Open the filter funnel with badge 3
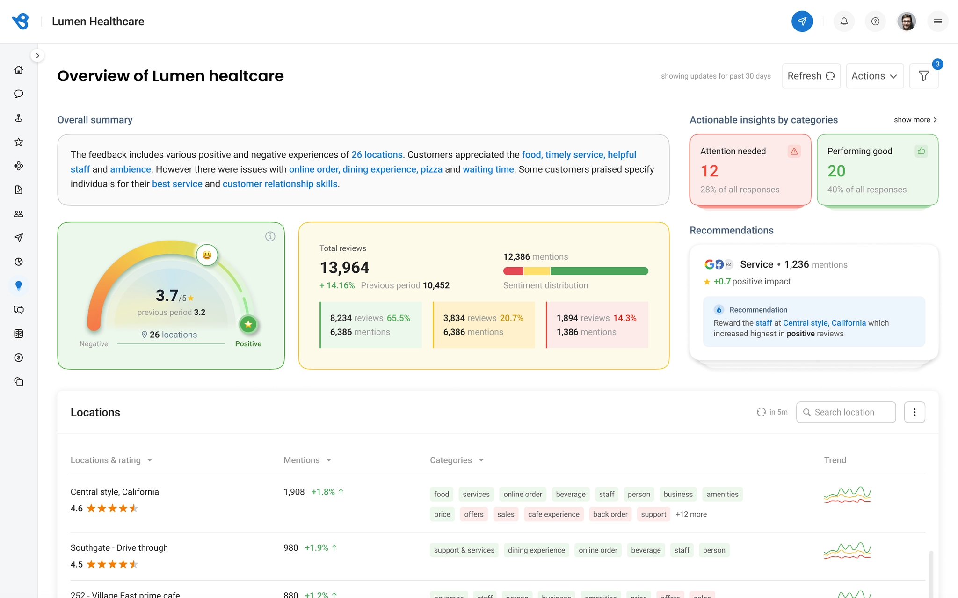Viewport: 958px width, 598px height. (924, 76)
